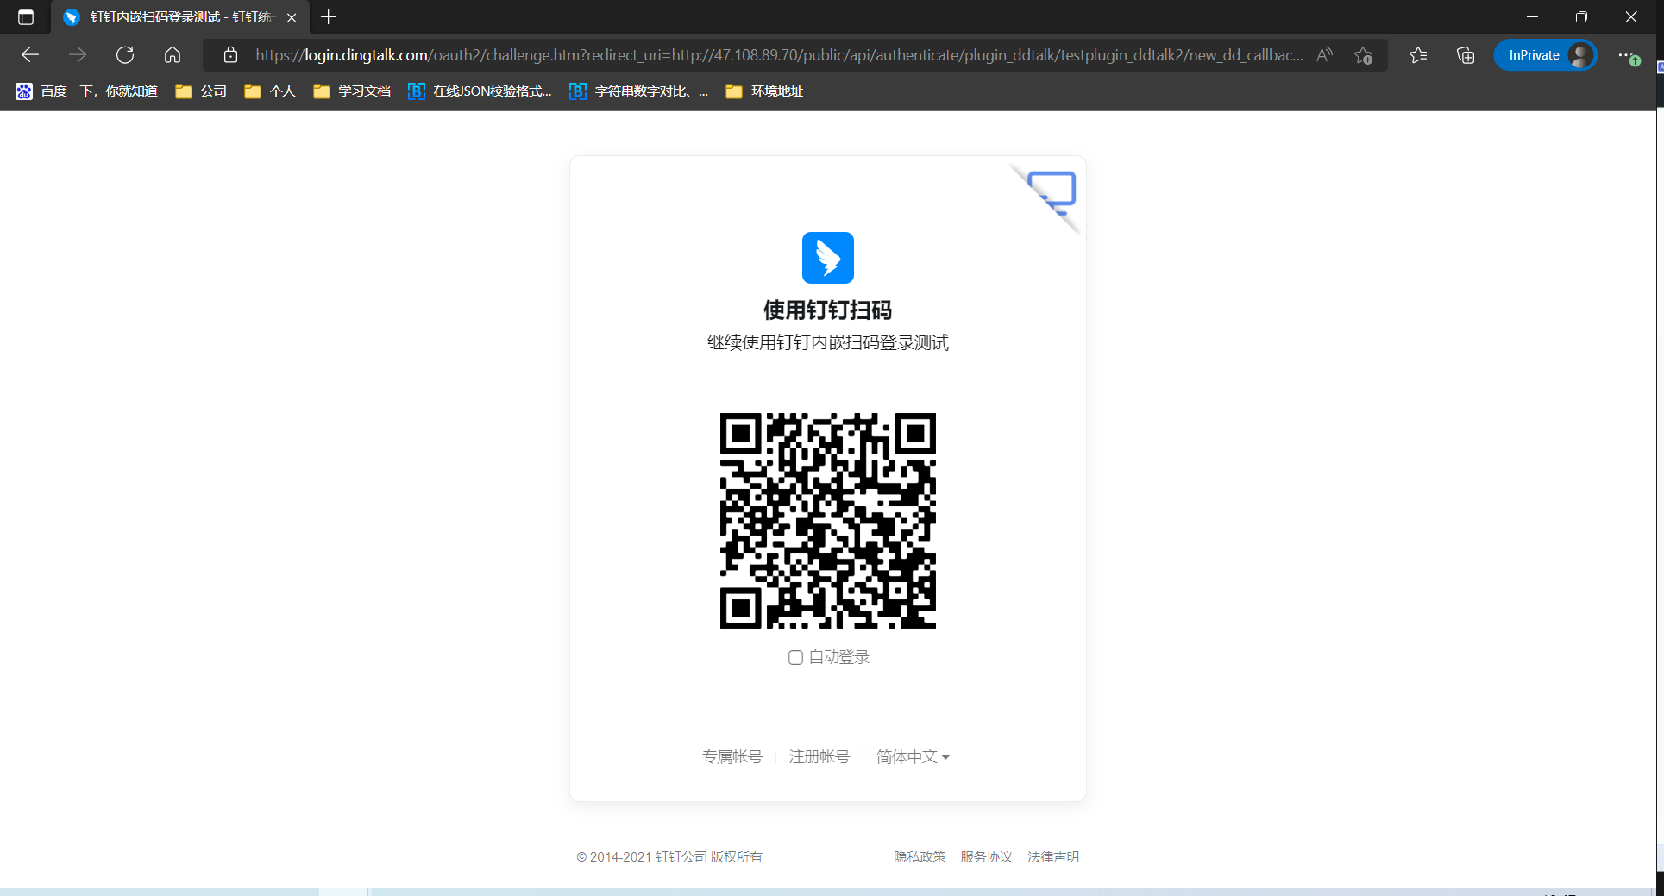Select the 钉钉内嵌扫码登录测试 tab

pos(173,17)
